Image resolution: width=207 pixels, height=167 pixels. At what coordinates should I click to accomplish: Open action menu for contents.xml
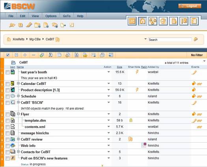109,127
